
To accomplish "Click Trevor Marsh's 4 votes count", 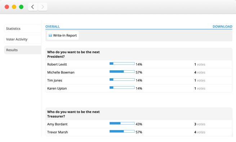I will pyautogui.click(x=200, y=132).
